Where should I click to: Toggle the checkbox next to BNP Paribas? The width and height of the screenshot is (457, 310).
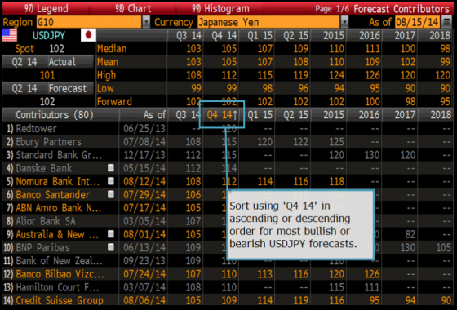click(111, 247)
